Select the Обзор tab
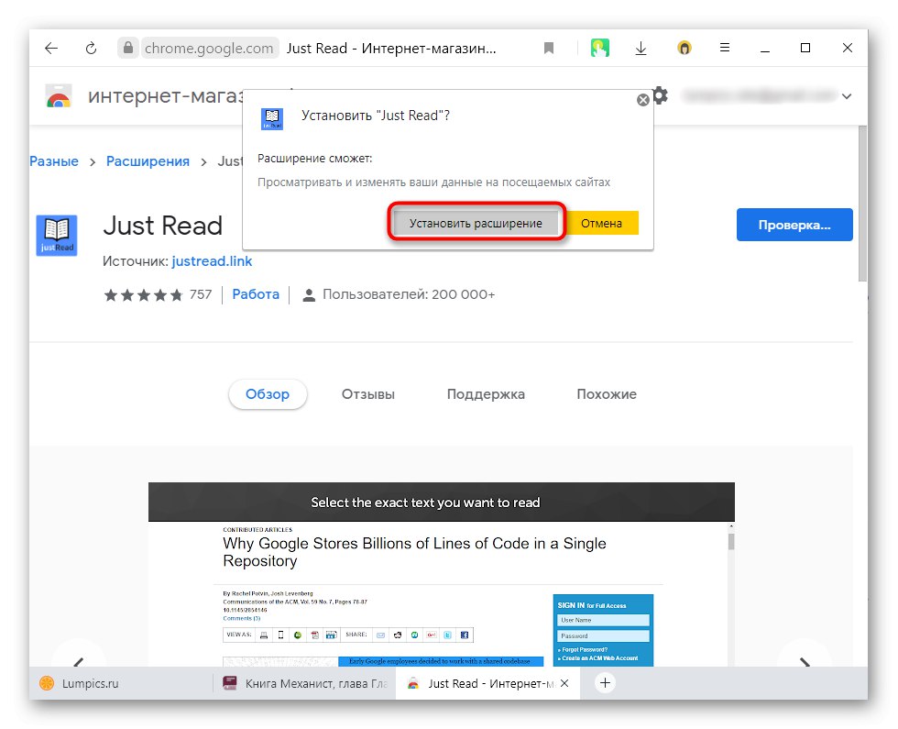The width and height of the screenshot is (898, 729). pyautogui.click(x=268, y=394)
